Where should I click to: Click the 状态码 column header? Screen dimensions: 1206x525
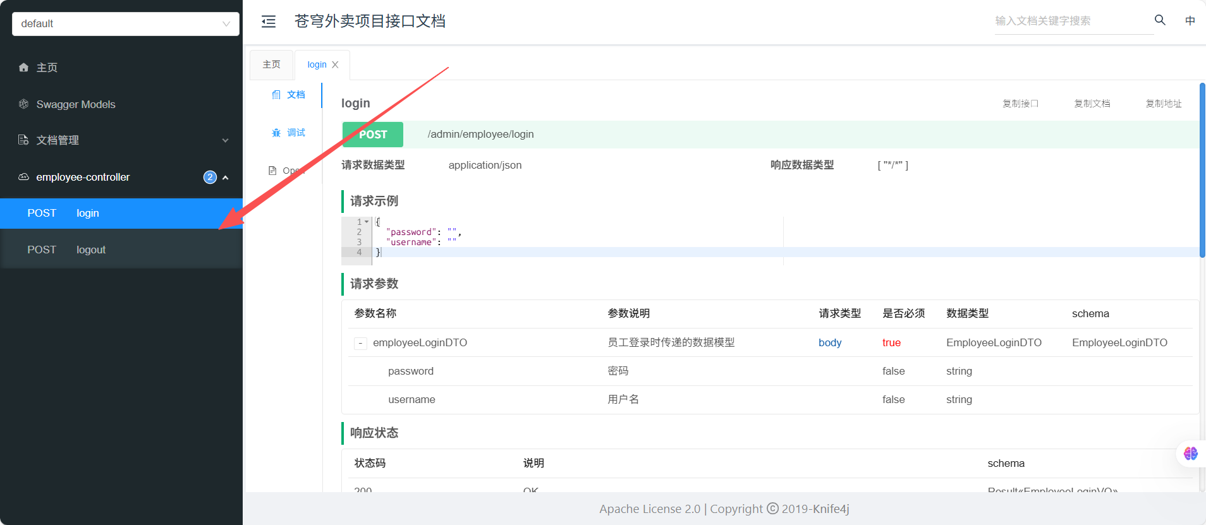point(370,463)
